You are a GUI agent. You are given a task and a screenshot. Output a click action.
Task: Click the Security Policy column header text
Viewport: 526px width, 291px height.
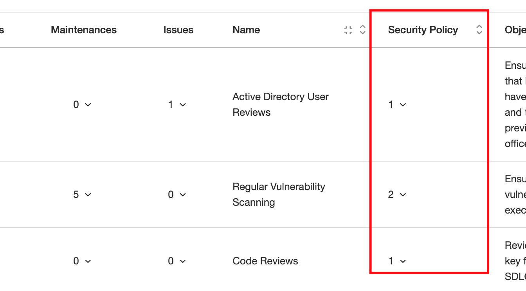(x=423, y=30)
